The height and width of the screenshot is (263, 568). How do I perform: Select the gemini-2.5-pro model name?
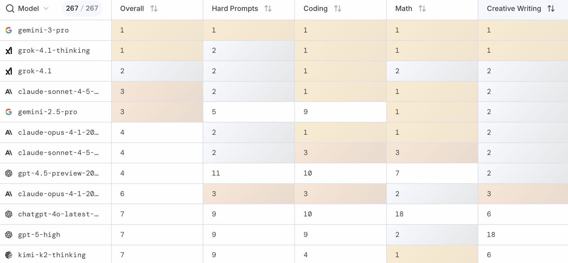48,112
